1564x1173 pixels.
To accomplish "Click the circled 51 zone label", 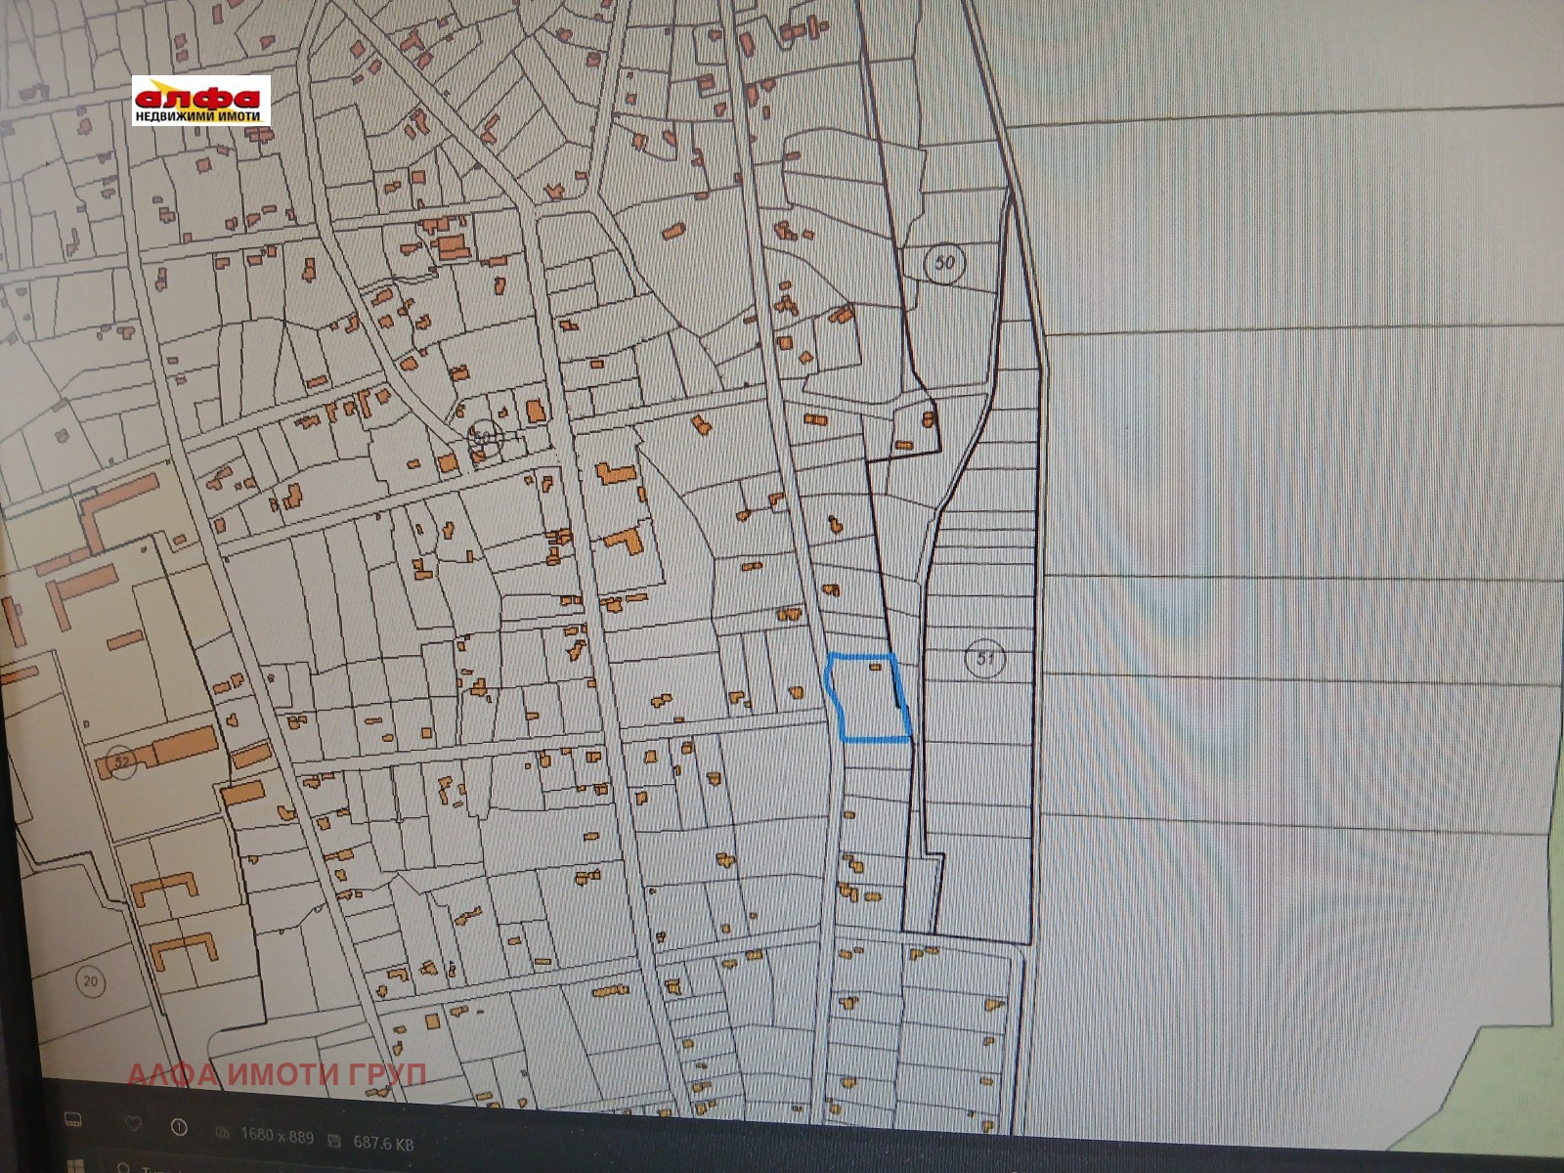I will pos(984,659).
